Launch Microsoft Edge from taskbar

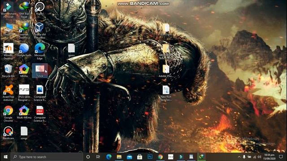[109, 157]
